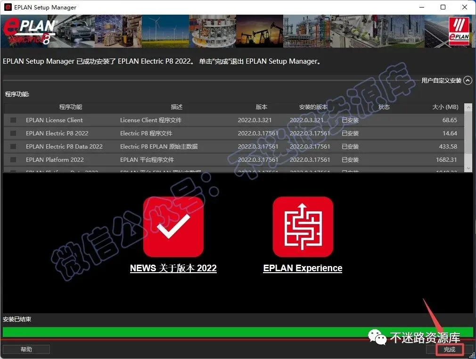The width and height of the screenshot is (476, 359).
Task: Open the 帮助 help button
Action: [x=26, y=350]
